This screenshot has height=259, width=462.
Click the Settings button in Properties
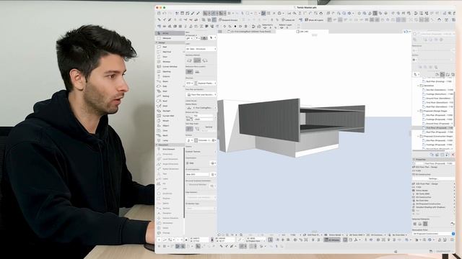433,178
